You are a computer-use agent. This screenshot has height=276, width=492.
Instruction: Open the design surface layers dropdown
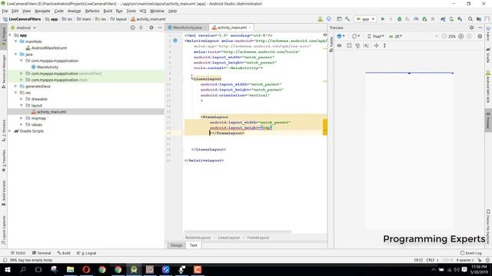click(341, 36)
